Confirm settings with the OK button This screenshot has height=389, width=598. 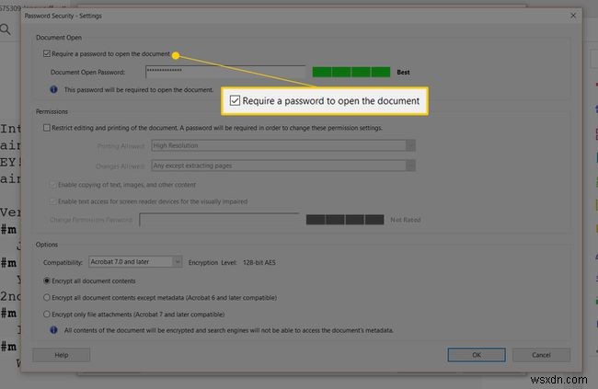[477, 355]
